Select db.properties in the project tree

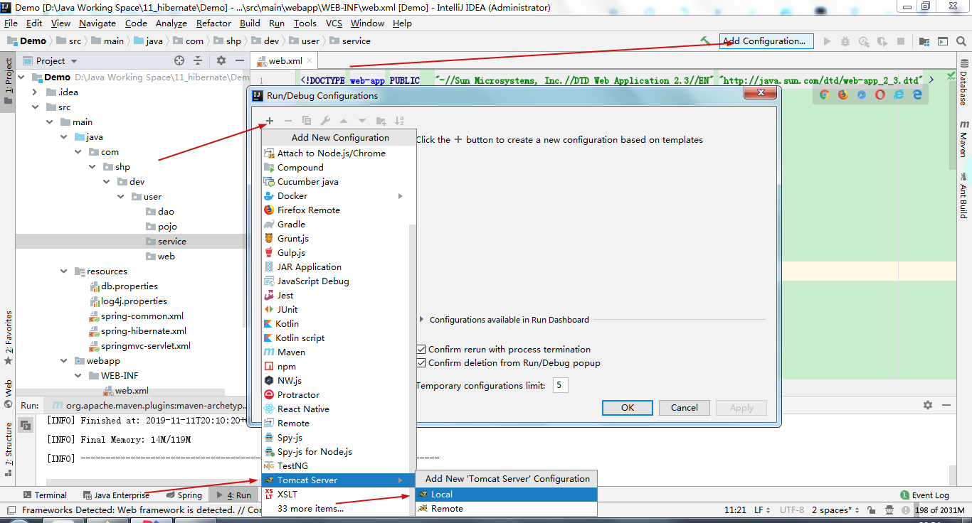(130, 286)
